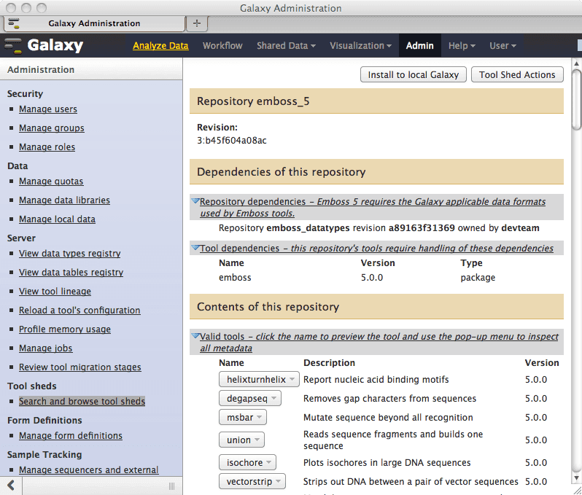Screen dimensions: 582x495
Task: Collapse the Valid tools section
Action: coord(195,337)
